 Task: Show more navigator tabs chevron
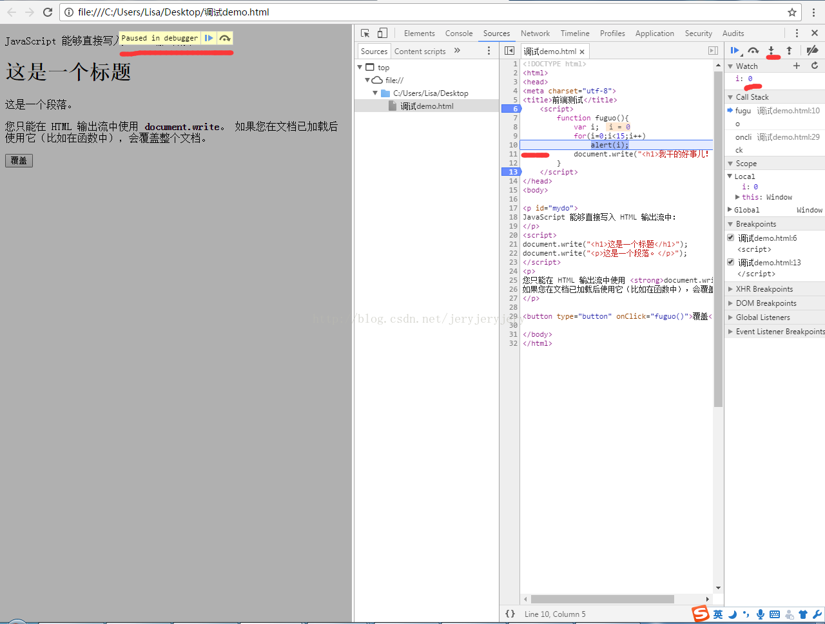[x=457, y=50]
